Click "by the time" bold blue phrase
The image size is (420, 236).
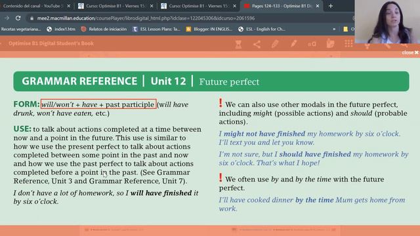click(314, 200)
